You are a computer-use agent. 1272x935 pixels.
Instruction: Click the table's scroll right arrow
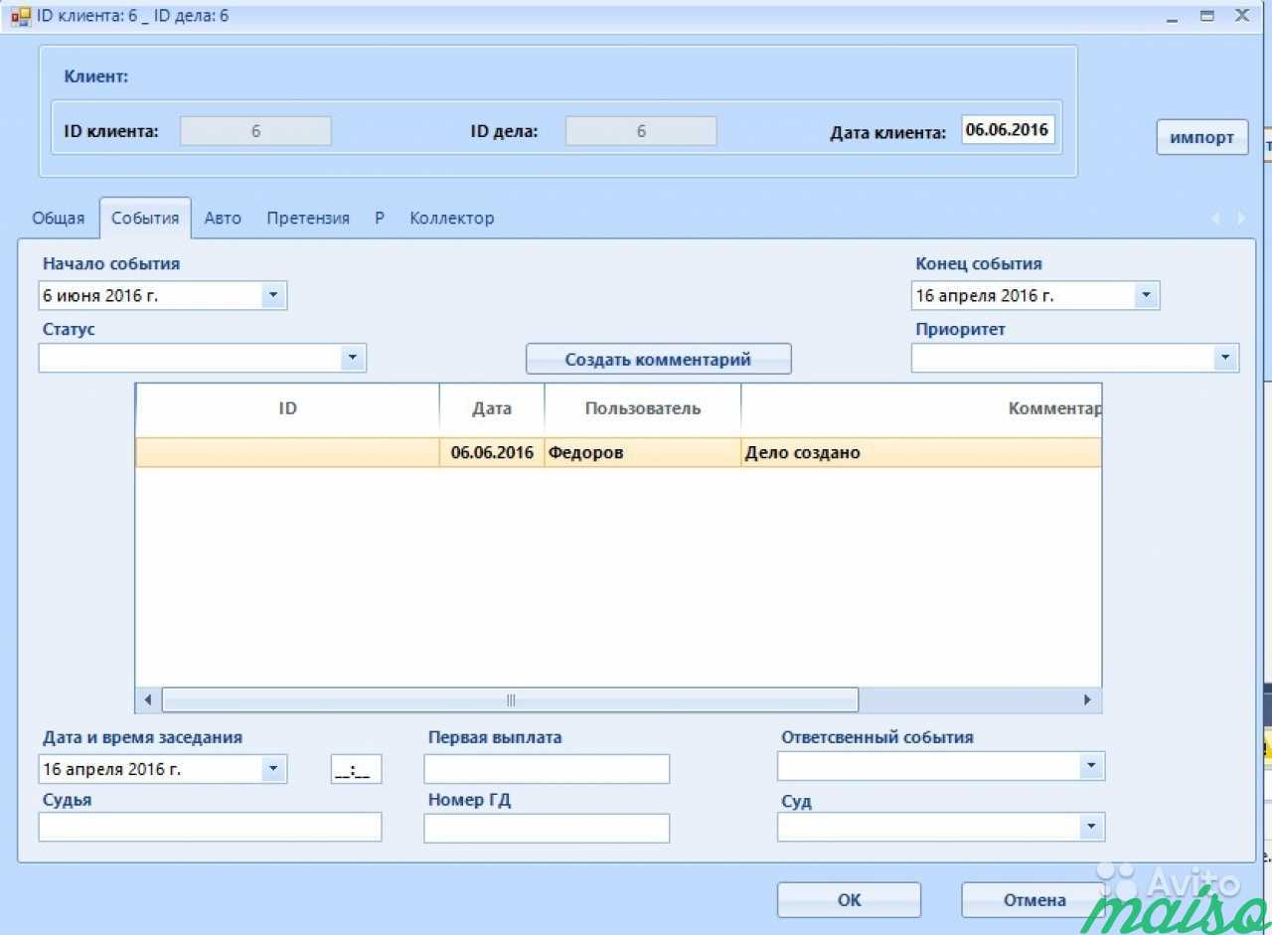click(x=1087, y=700)
